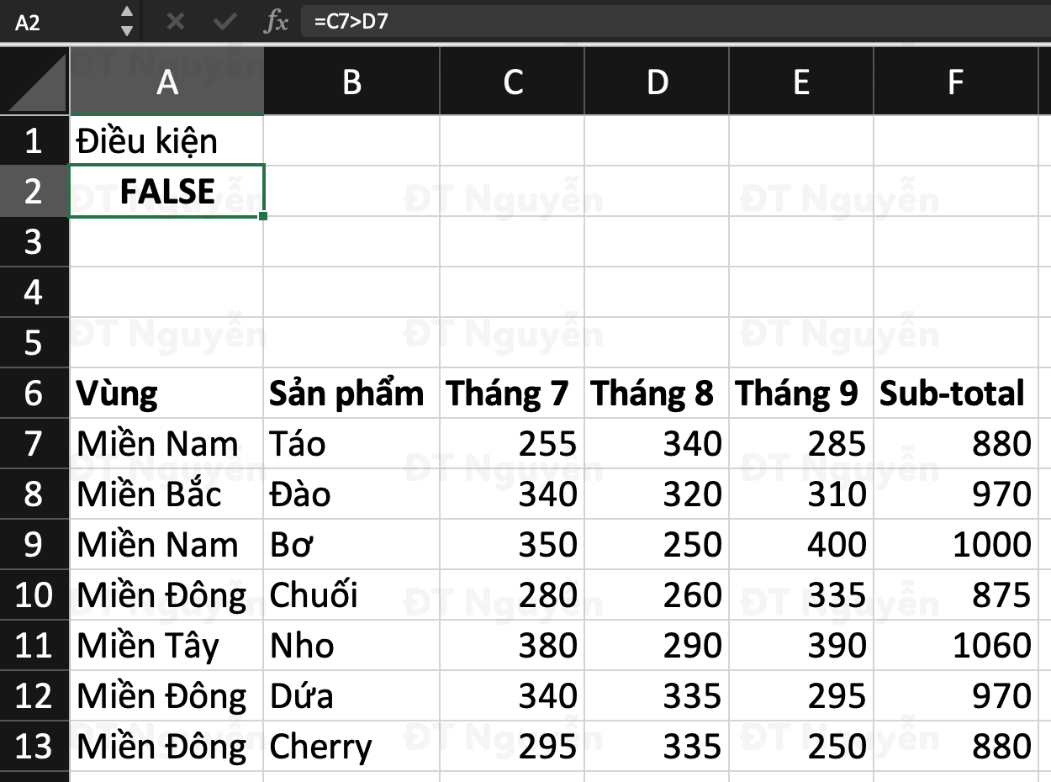Click the cell labeled Điều kiện
The height and width of the screenshot is (782, 1051).
tap(166, 140)
